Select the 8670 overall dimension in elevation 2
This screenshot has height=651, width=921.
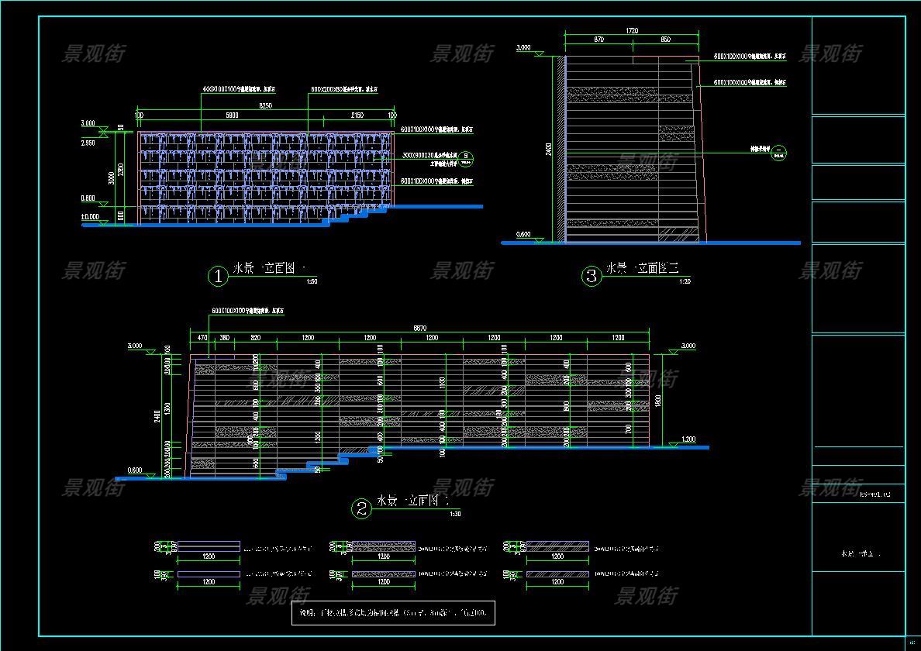click(x=419, y=329)
